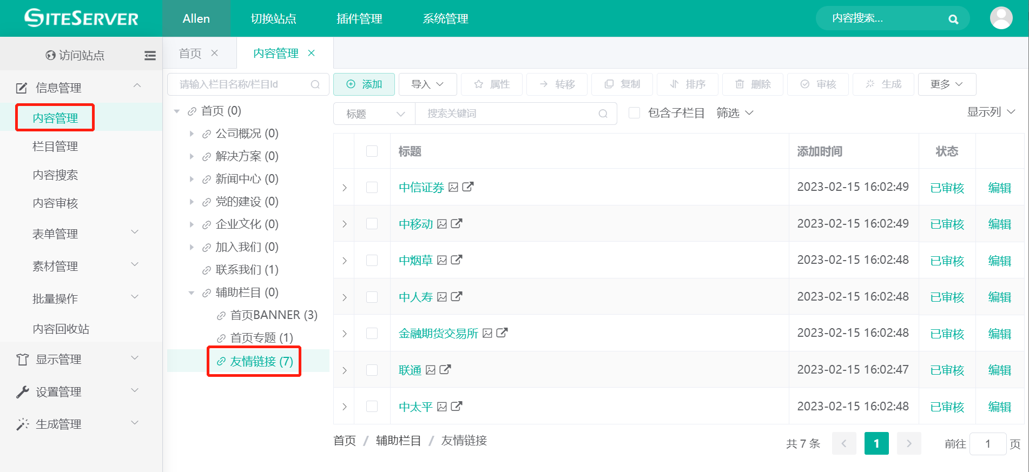Check the box for 联通 row
This screenshot has height=472, width=1029.
coord(372,370)
